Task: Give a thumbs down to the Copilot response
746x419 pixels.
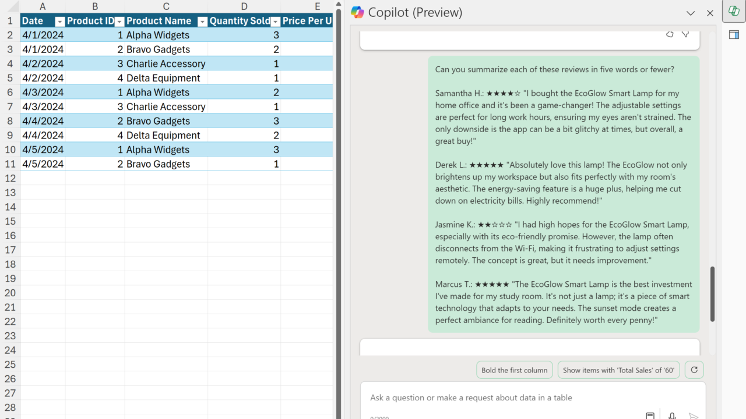Action: [x=685, y=34]
